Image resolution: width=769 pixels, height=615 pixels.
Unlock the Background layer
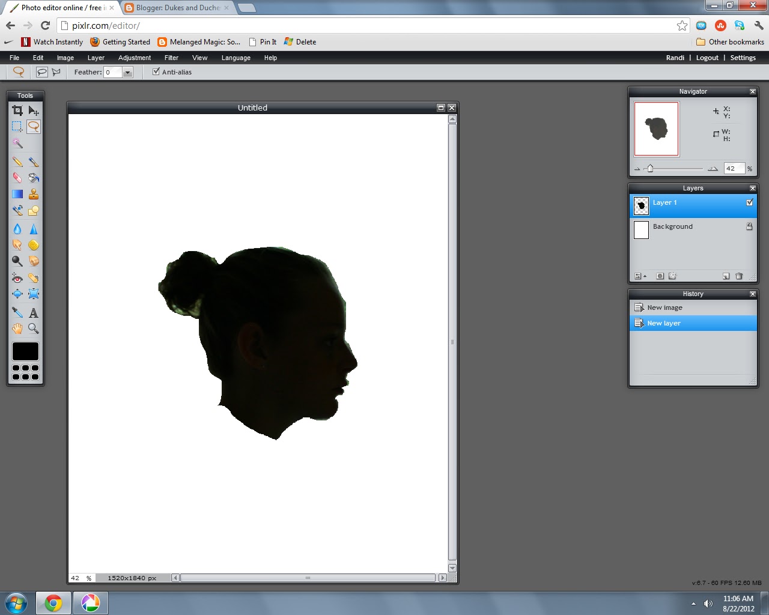(749, 226)
